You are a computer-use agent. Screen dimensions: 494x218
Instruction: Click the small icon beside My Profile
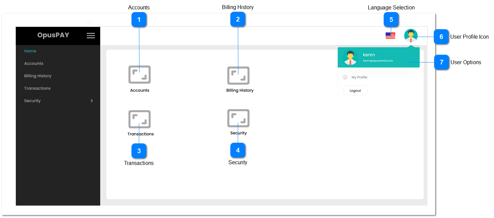click(x=345, y=77)
